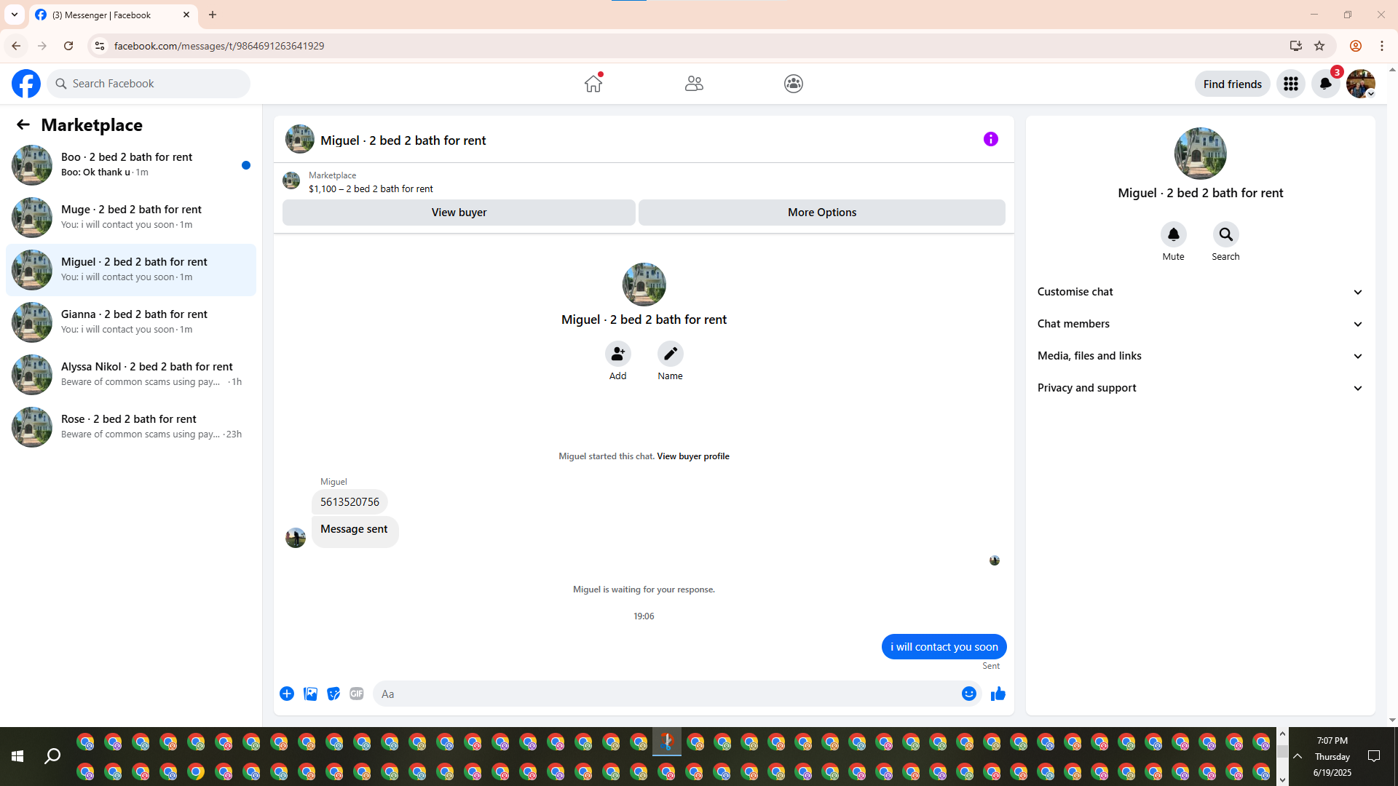Choose a GIF in composer
1398x786 pixels.
357,694
